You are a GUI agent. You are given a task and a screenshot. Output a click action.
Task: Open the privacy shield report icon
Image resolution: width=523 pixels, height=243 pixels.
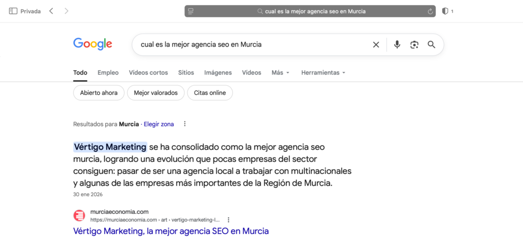click(x=445, y=11)
